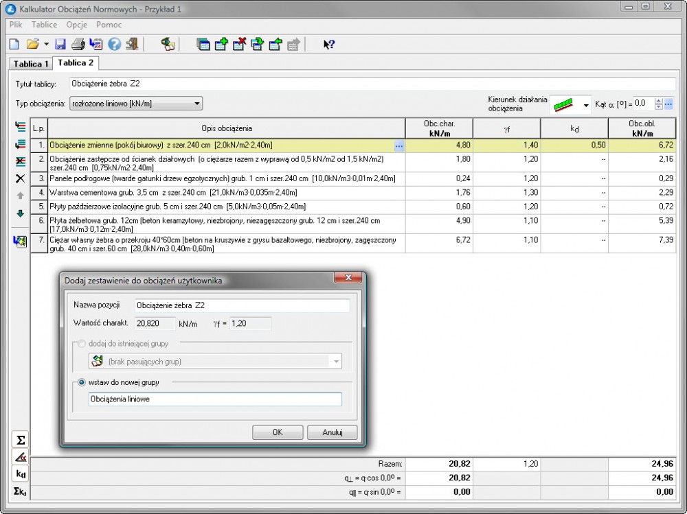Click the delete table icon with red X

[x=239, y=45]
